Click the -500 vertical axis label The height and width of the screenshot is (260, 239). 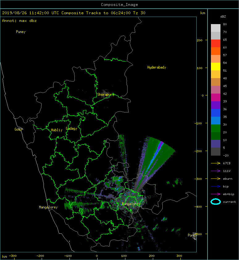tap(199, 234)
